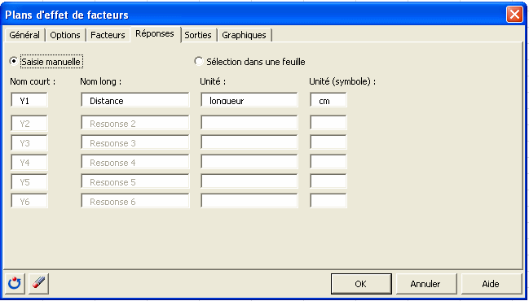Click the Annuler button
The height and width of the screenshot is (301, 529).
tap(425, 284)
